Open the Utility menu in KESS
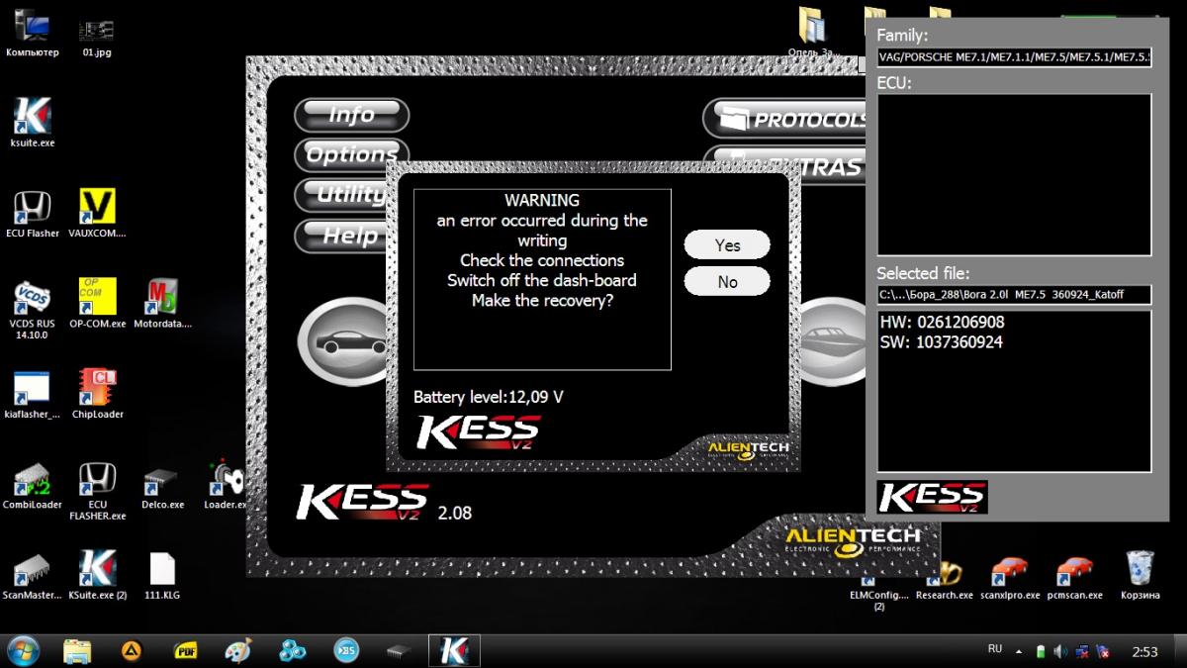Viewport: 1187px width, 668px height. 342,194
